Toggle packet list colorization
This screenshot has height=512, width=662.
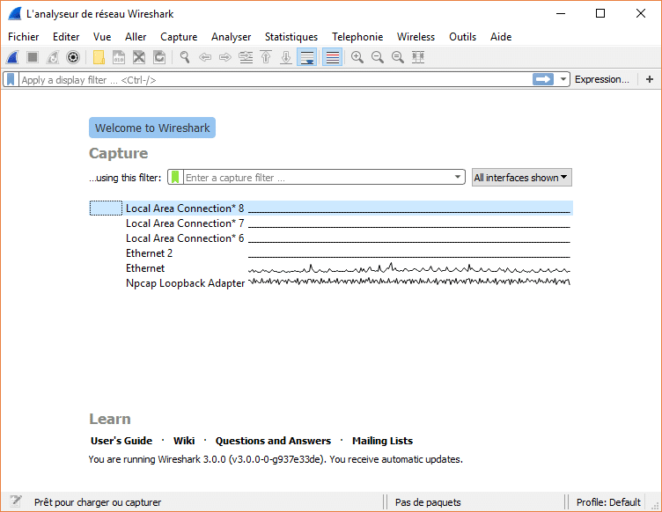332,57
